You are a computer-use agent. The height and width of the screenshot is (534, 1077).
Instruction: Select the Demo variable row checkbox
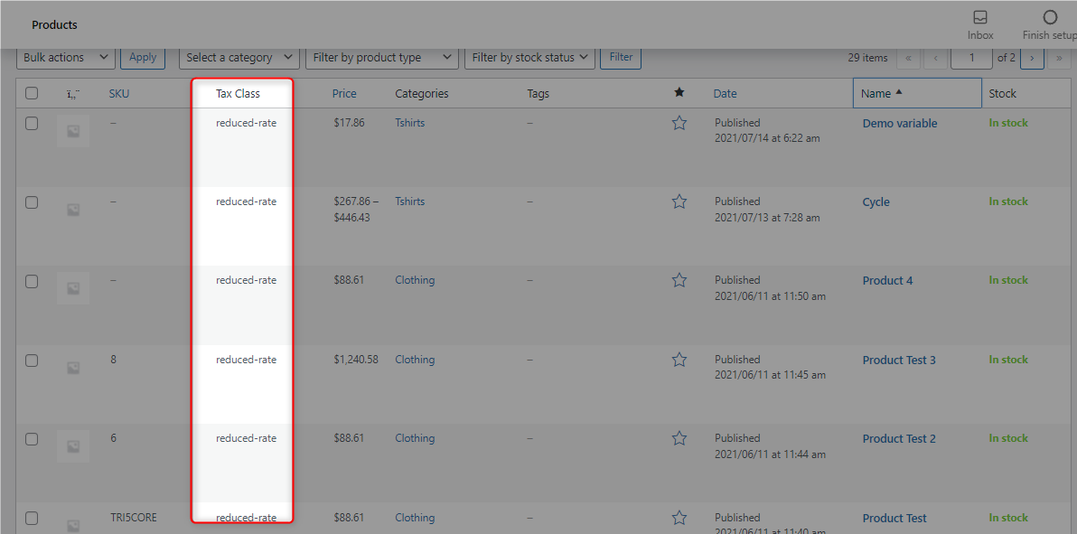[x=32, y=124]
